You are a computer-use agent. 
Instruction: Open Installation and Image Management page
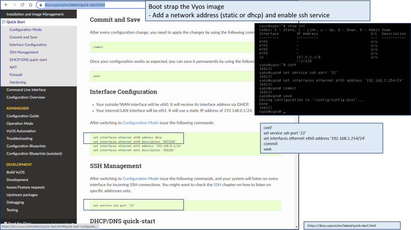[35, 14]
